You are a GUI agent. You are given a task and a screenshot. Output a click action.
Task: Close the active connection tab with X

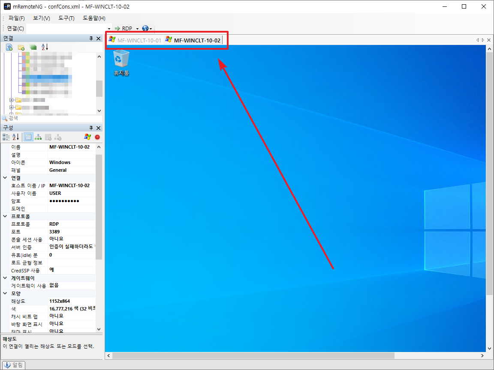(x=489, y=40)
